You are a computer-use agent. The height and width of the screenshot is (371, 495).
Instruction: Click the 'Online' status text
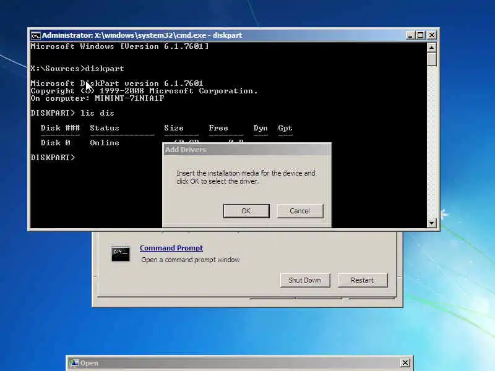(105, 143)
